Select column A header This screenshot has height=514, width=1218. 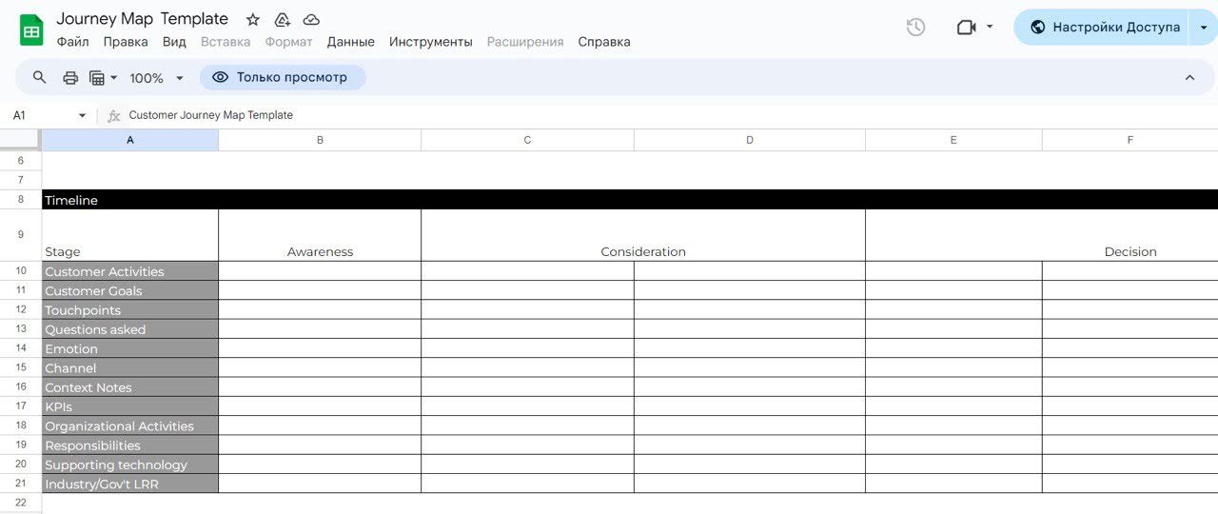point(130,140)
